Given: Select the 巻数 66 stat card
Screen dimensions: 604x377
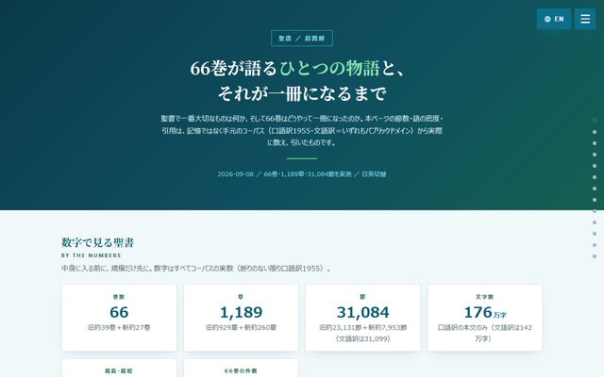Looking at the screenshot, I should click(119, 318).
